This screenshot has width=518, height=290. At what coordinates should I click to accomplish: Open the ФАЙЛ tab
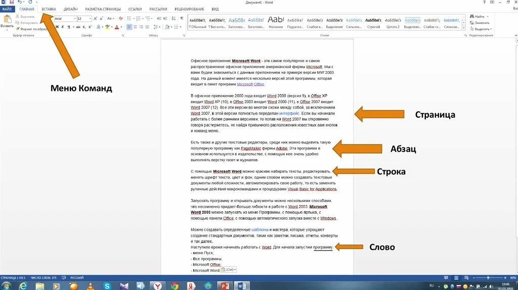[7, 9]
